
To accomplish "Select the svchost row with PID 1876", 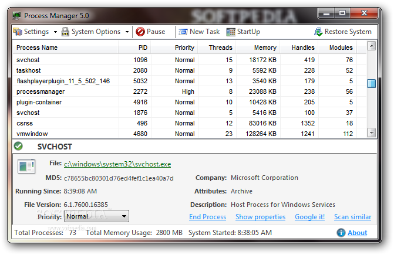I will (x=190, y=113).
